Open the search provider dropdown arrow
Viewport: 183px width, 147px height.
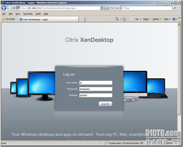178,8
